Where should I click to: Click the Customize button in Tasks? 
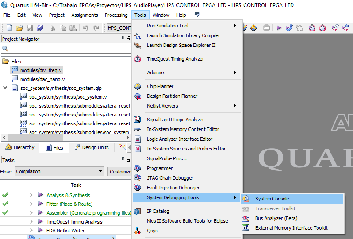pos(120,172)
